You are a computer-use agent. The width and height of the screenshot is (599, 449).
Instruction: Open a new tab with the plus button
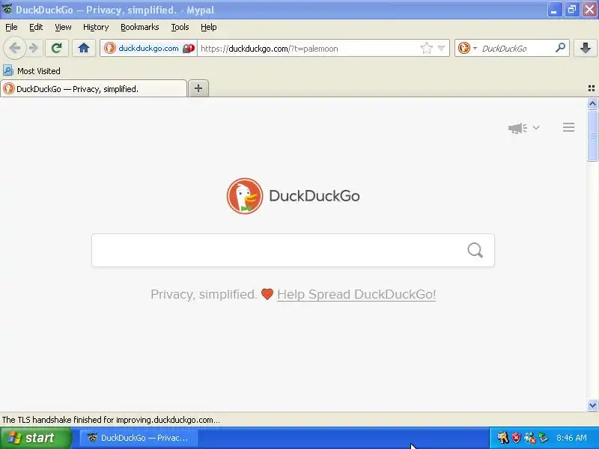(198, 88)
